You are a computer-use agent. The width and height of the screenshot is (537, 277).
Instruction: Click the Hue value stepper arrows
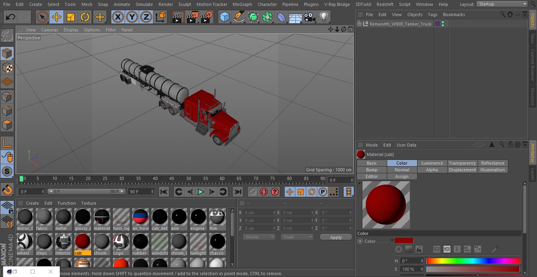click(x=422, y=261)
